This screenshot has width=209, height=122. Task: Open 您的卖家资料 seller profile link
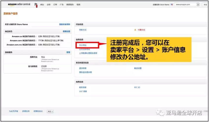pos(65,24)
